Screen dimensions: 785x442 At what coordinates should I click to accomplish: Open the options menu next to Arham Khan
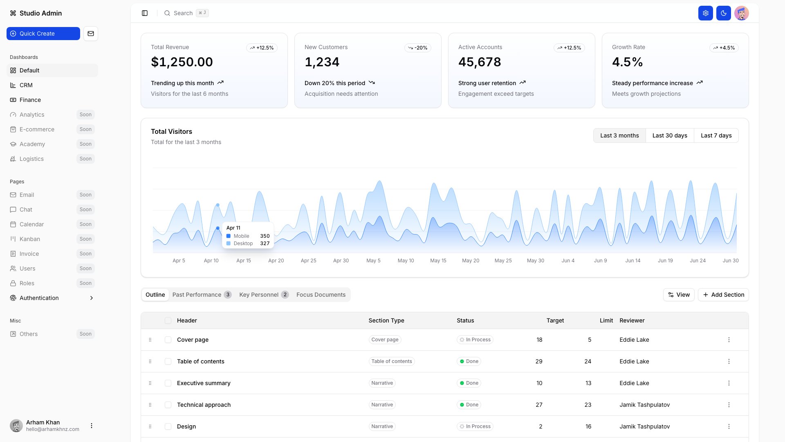point(92,426)
